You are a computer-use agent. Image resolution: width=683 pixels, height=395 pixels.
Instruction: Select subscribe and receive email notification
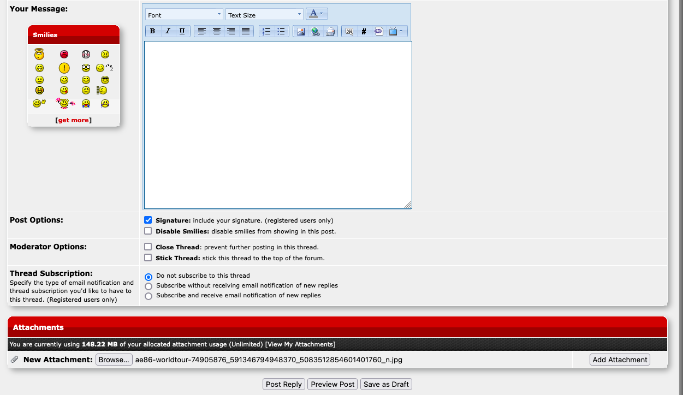[x=149, y=296]
